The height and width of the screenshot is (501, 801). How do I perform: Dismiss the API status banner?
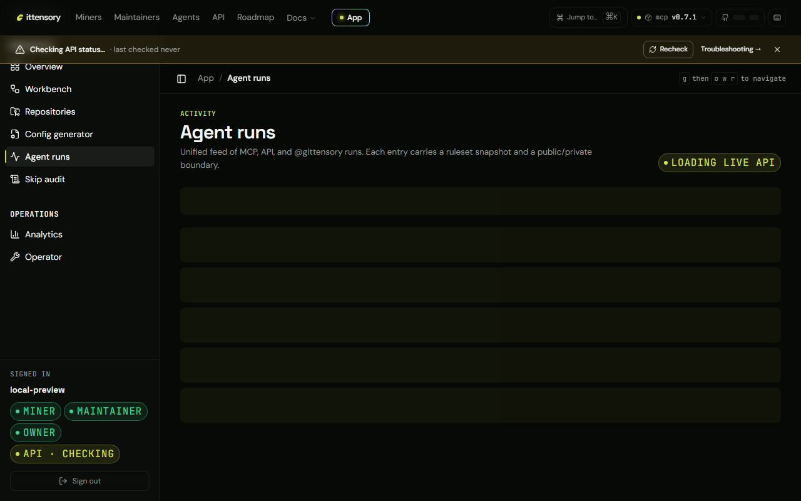[x=777, y=49]
